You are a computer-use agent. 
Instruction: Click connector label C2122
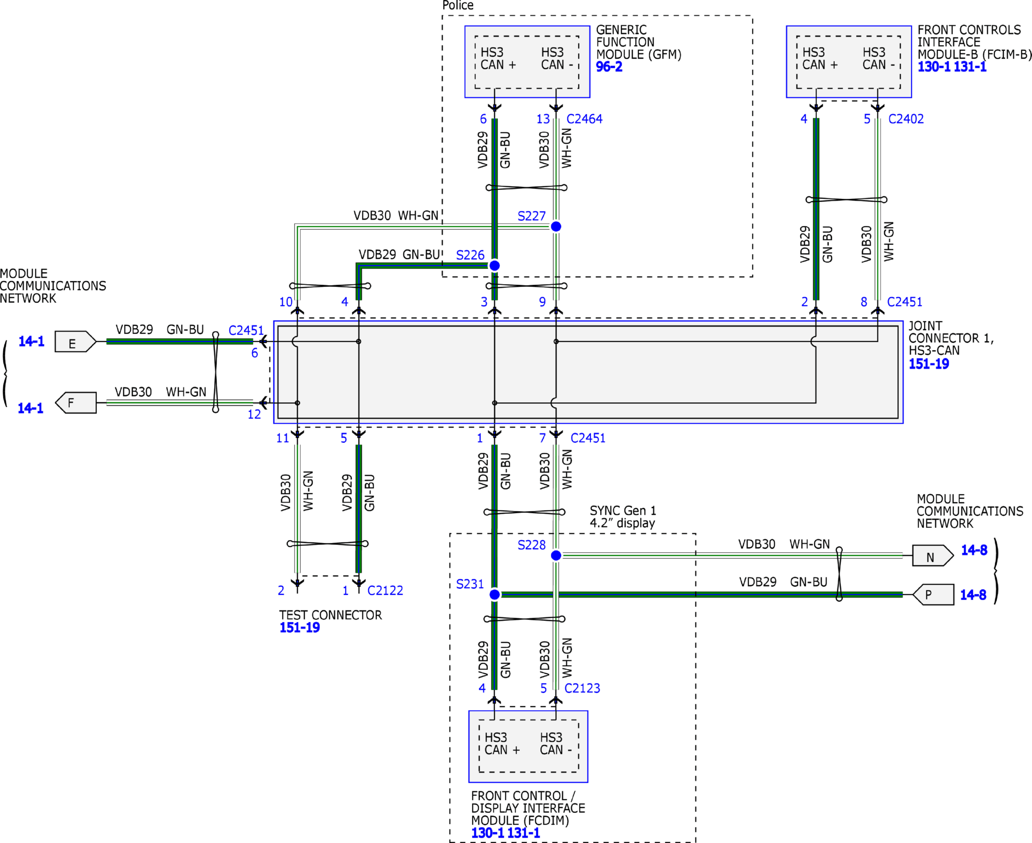click(385, 590)
